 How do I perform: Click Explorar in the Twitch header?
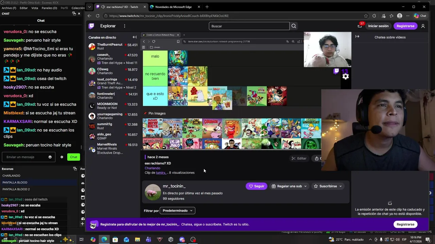pos(108,26)
